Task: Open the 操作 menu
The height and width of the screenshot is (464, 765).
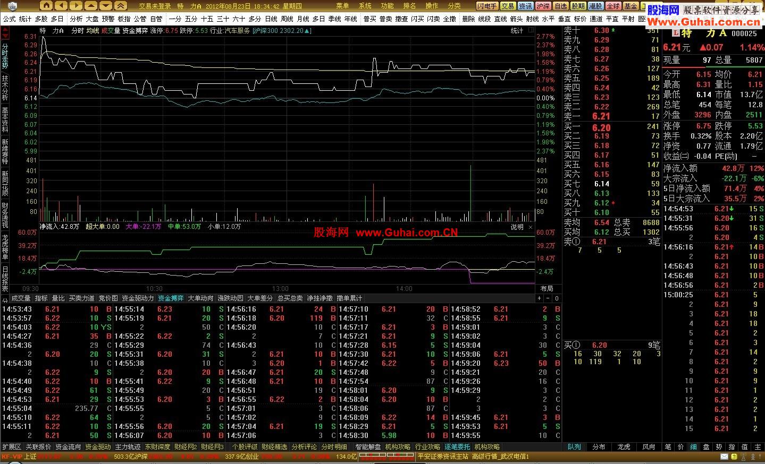Action: 432,6
